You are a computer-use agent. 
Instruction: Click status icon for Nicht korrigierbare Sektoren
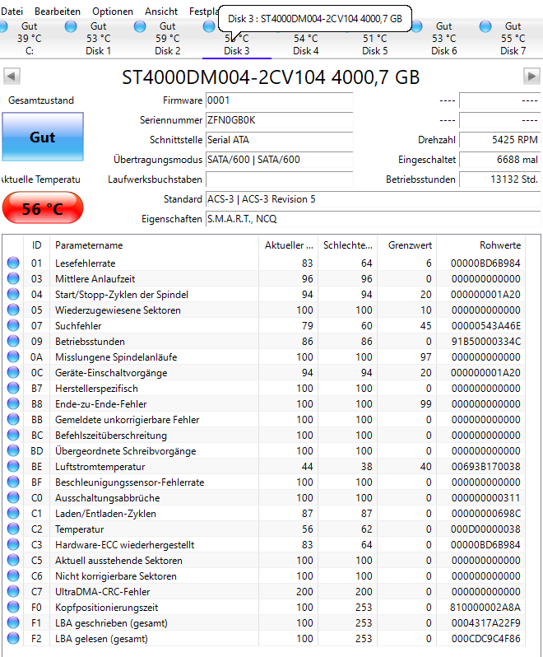pyautogui.click(x=13, y=575)
